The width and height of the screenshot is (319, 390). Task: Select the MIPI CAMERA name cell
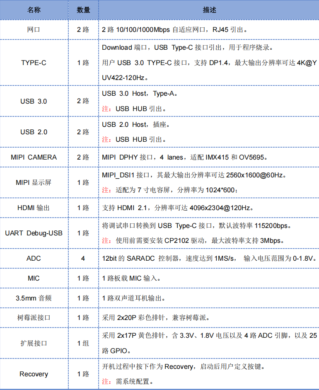pyautogui.click(x=34, y=157)
